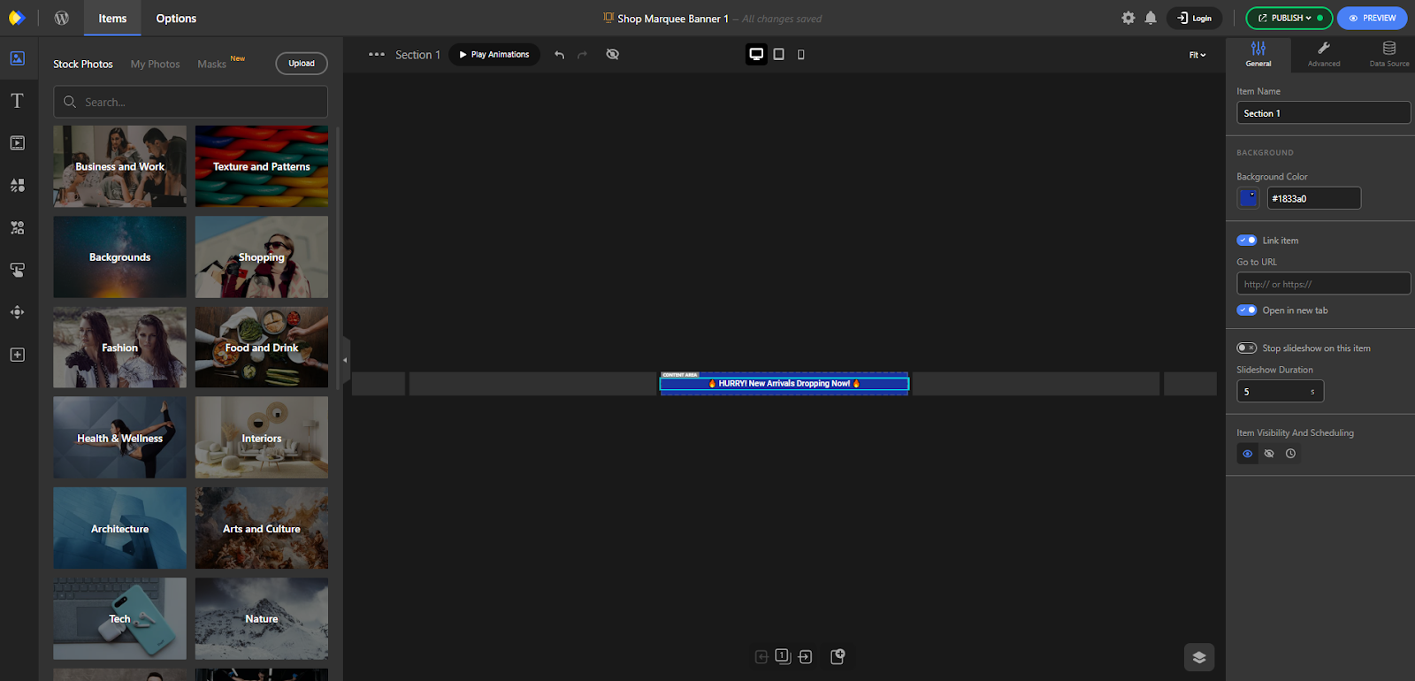Viewport: 1415px width, 681px height.
Task: Open the Images panel in left sidebar
Action: 17,58
